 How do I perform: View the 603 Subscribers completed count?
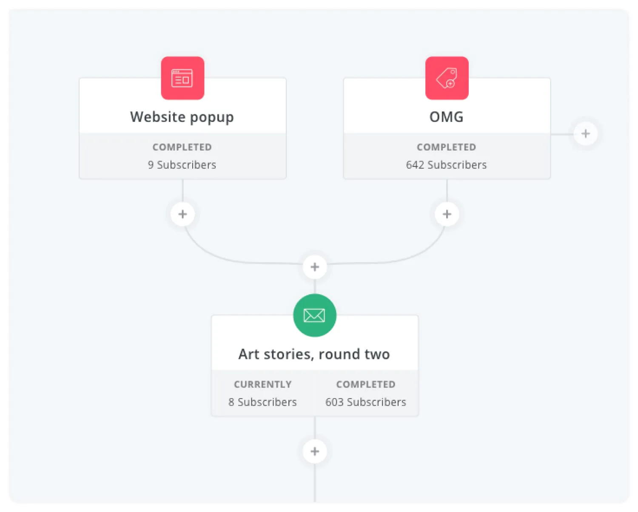366,402
